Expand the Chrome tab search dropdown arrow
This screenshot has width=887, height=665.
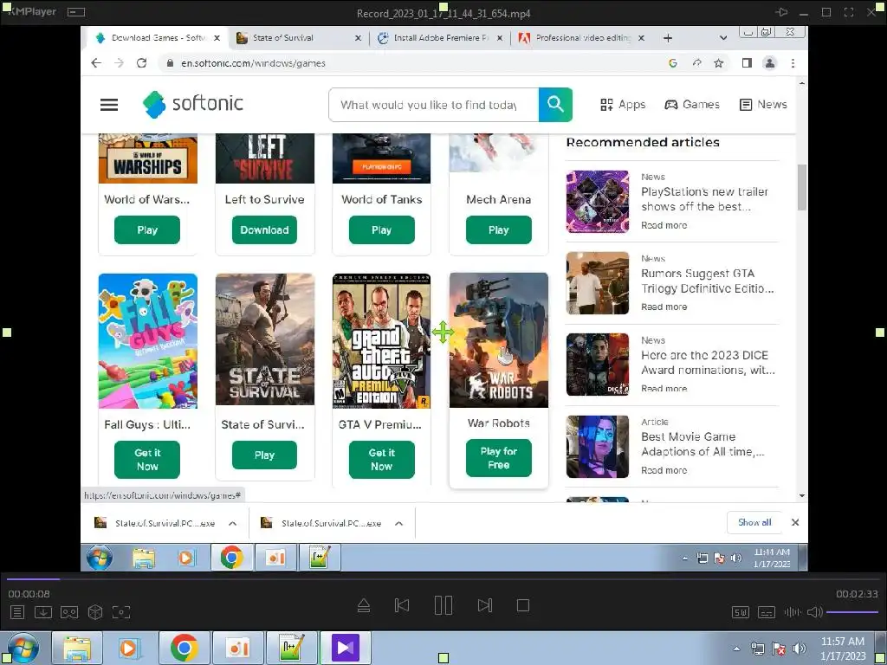point(723,38)
